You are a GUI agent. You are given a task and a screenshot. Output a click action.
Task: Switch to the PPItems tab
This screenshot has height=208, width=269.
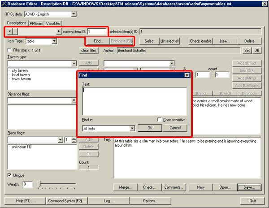point(35,23)
